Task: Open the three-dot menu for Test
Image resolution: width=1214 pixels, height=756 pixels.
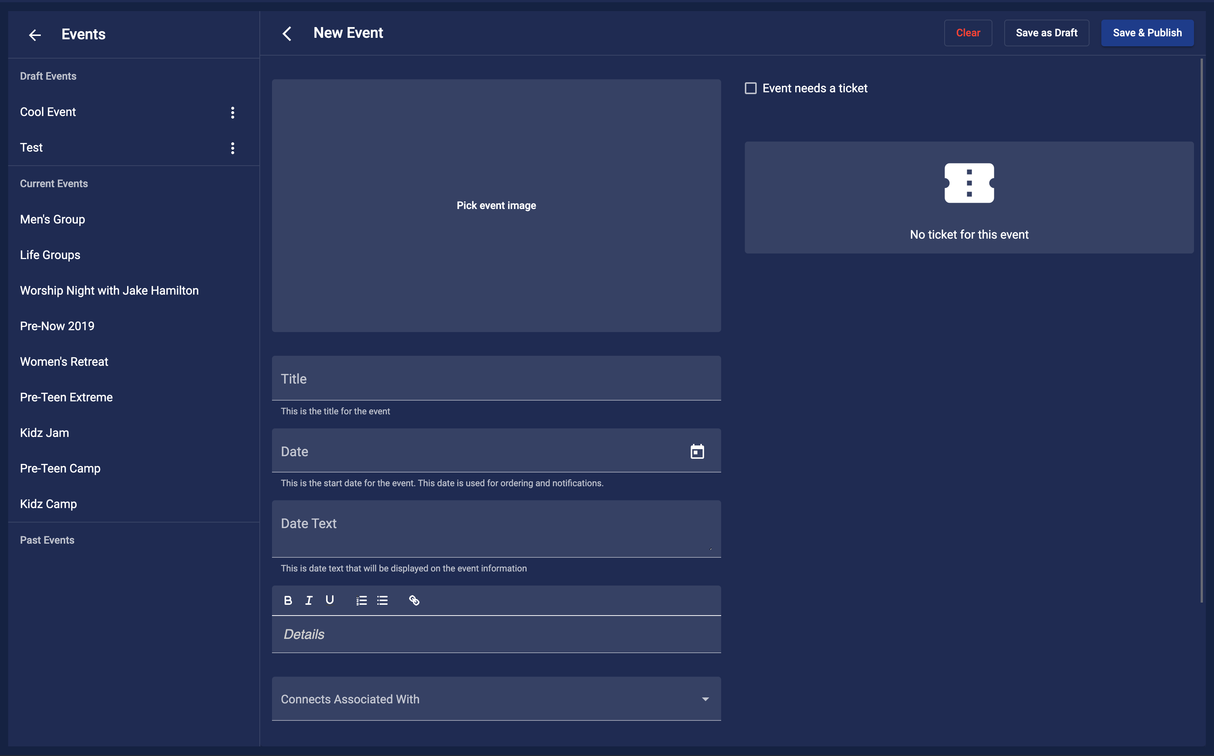Action: (x=232, y=147)
